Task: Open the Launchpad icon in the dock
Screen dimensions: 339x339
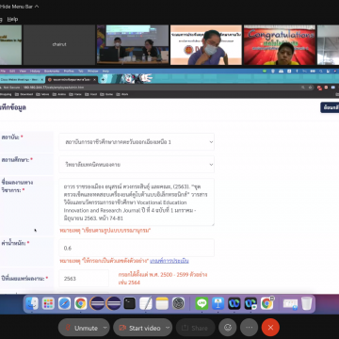Action: point(48,303)
